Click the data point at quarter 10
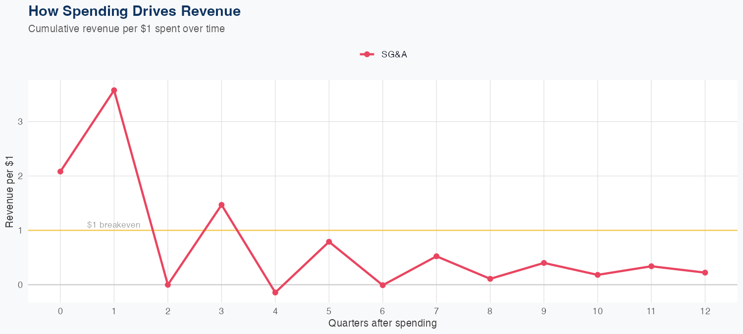 598,275
